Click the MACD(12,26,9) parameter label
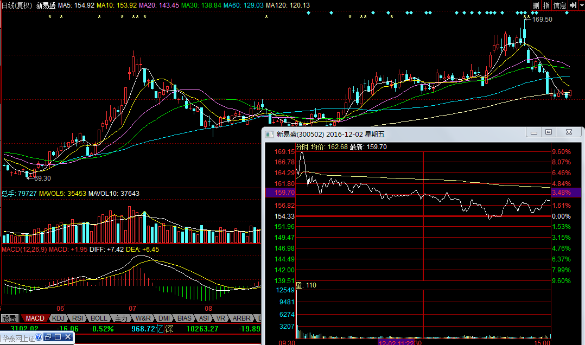Screen dimensions: 585x345 tap(24, 249)
